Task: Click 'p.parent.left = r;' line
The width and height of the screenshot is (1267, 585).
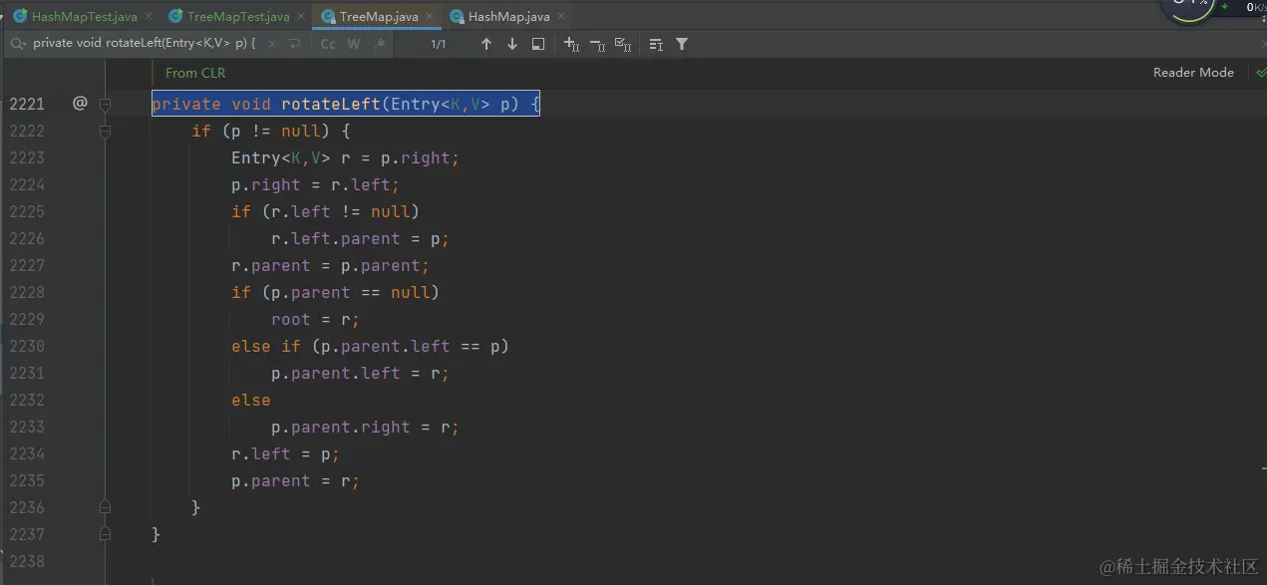Action: pyautogui.click(x=360, y=373)
